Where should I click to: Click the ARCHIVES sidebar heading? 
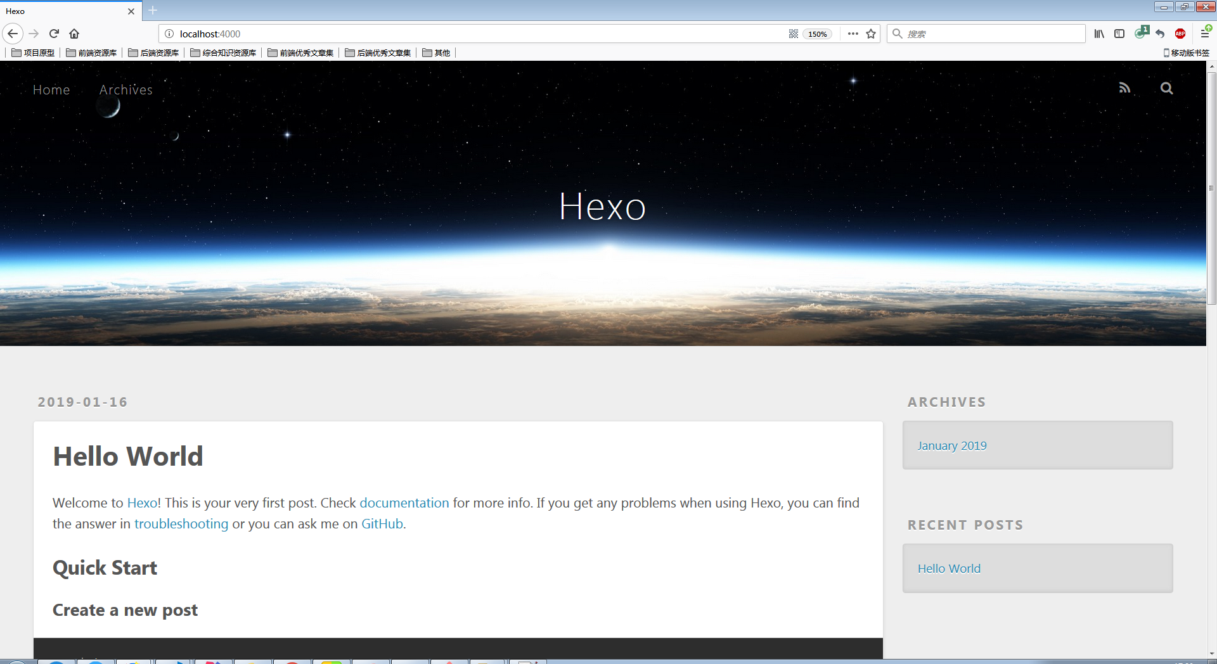946,402
